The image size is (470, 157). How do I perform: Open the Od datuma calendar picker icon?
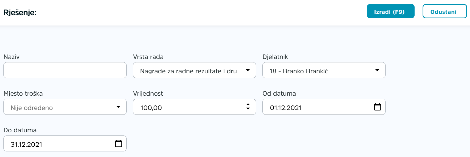coord(378,107)
